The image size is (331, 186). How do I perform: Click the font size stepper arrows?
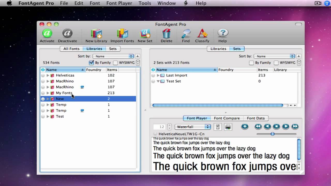tap(169, 127)
